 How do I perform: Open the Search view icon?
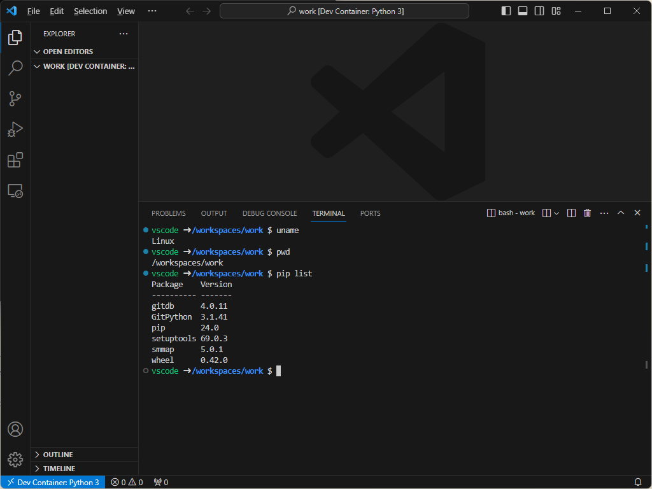(x=15, y=67)
